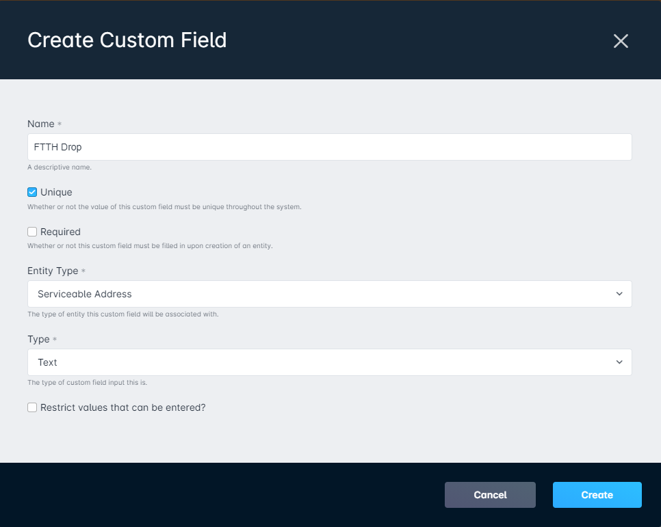Enable the Required checkbox
661x527 pixels.
(x=32, y=232)
